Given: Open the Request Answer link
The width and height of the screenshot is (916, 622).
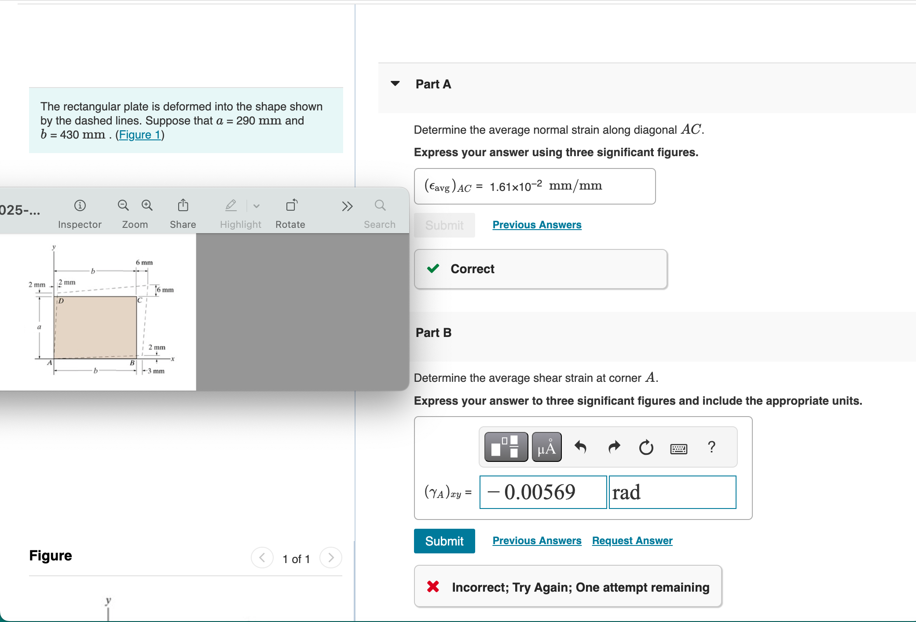Looking at the screenshot, I should (632, 541).
